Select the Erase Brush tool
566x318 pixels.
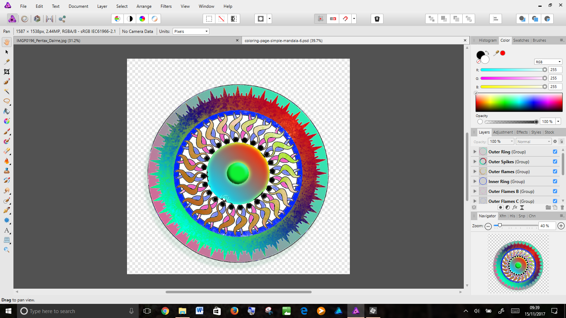tap(7, 151)
